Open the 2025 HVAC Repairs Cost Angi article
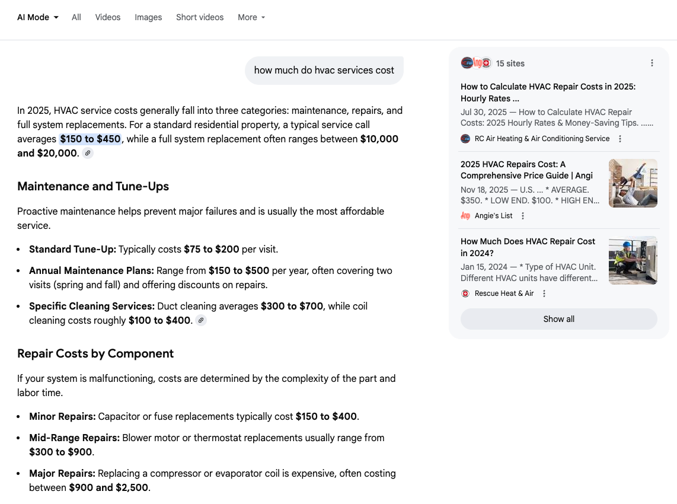The width and height of the screenshot is (677, 504). coord(527,170)
